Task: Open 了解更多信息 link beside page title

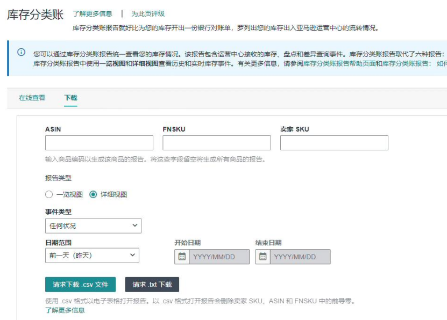Action: pos(93,13)
